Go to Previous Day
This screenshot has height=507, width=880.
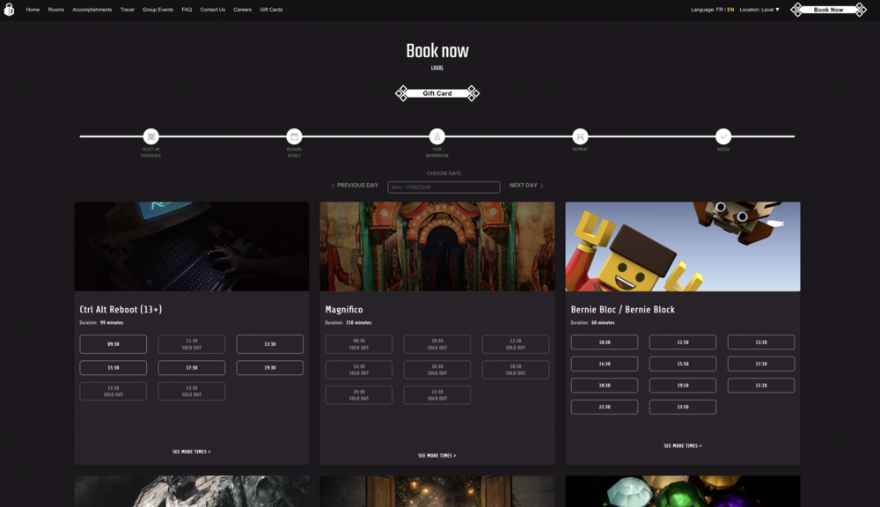[x=355, y=185]
